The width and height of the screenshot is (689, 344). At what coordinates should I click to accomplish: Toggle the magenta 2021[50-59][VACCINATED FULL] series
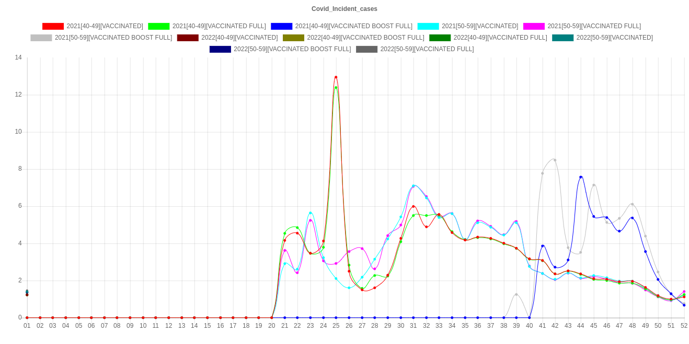pos(534,26)
